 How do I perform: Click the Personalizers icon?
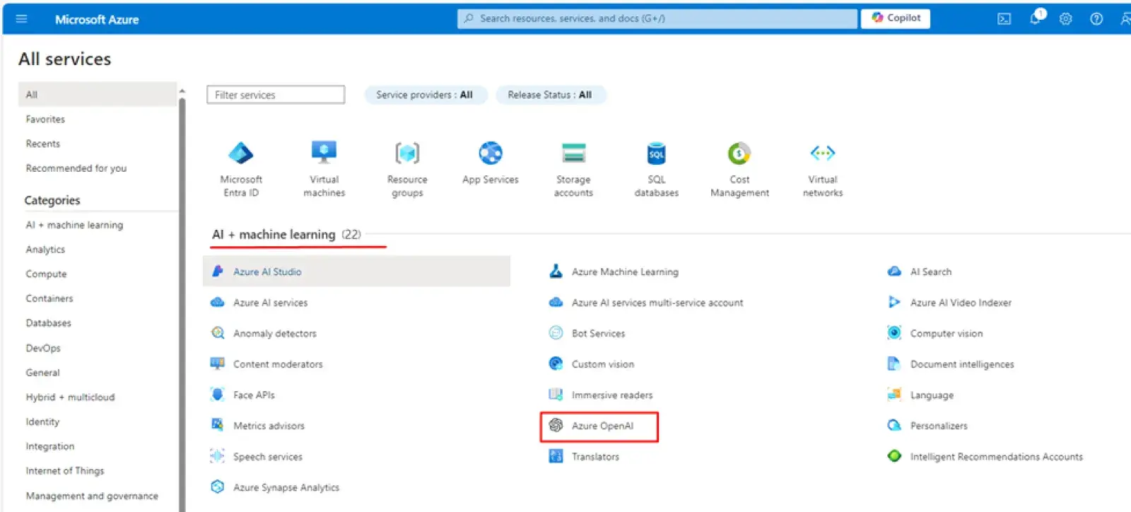click(894, 426)
